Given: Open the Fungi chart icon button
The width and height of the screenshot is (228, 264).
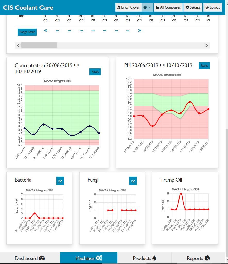Looking at the screenshot, I should point(133,181).
